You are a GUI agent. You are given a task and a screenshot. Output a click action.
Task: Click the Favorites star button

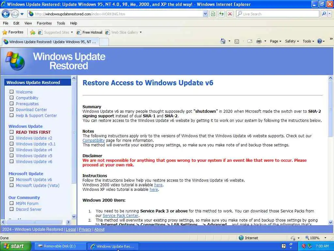[13, 32]
